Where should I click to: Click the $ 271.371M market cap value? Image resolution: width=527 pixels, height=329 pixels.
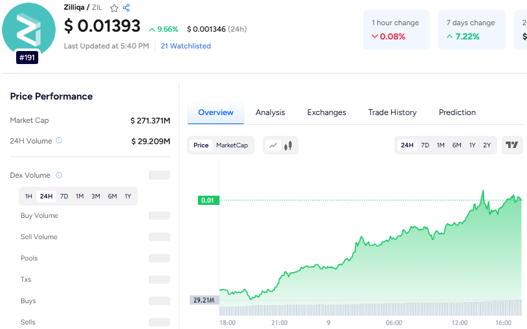pyautogui.click(x=150, y=120)
